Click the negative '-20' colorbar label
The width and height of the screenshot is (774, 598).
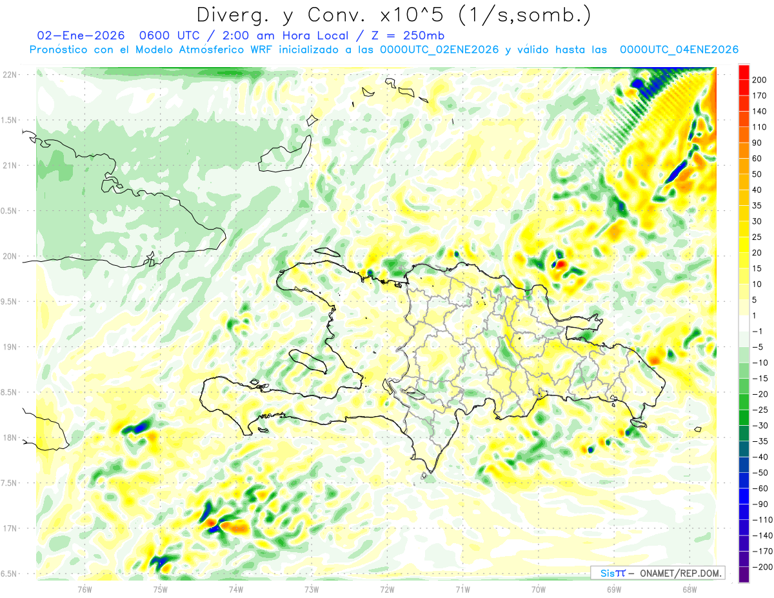(x=760, y=395)
